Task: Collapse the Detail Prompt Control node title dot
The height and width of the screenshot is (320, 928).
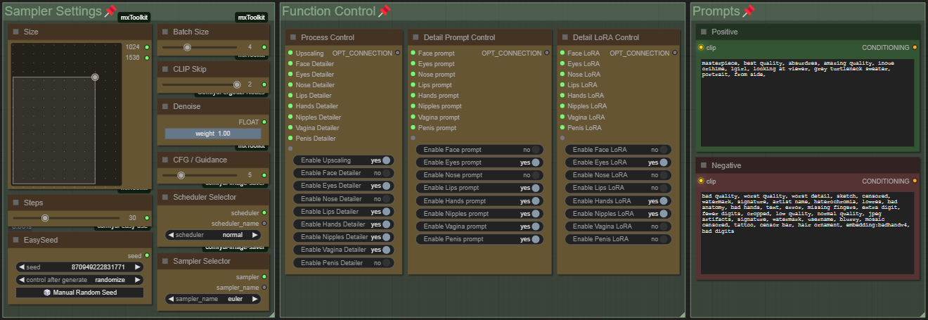Action: point(415,37)
